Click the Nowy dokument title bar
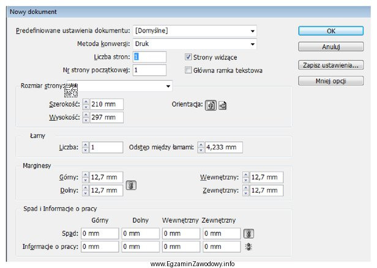 pyautogui.click(x=188, y=12)
